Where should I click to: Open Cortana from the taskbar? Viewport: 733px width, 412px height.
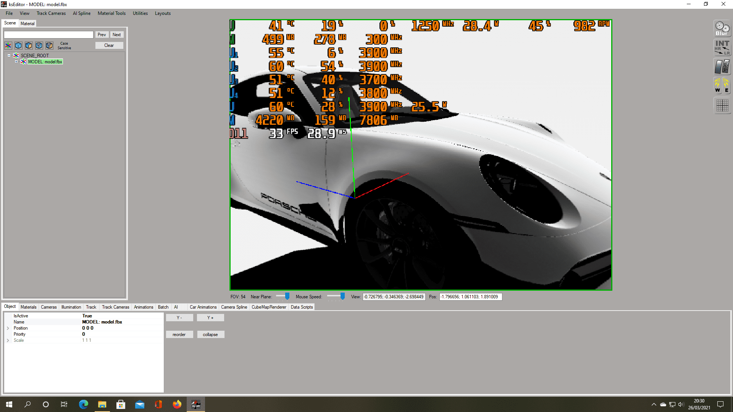pos(46,404)
